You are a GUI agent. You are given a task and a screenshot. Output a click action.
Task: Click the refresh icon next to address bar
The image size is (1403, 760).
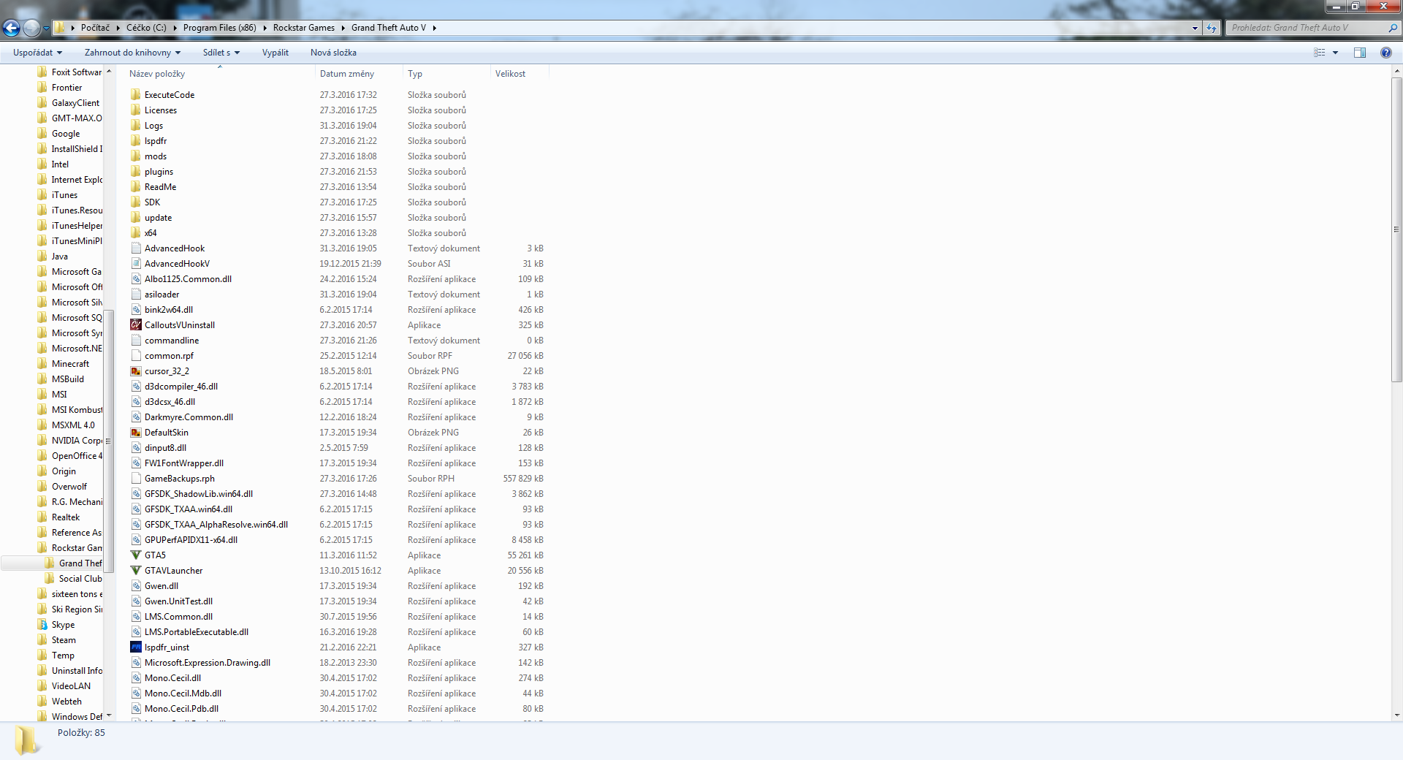coord(1212,28)
